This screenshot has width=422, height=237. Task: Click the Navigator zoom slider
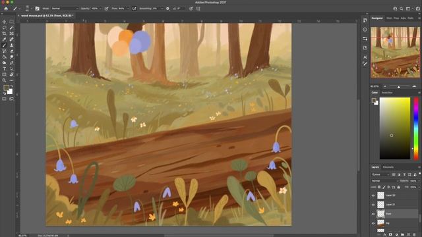(399, 86)
